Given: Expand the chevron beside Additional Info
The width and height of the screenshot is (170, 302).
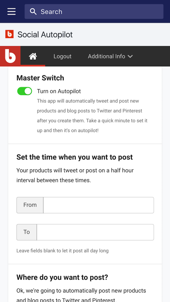Looking at the screenshot, I should 130,56.
